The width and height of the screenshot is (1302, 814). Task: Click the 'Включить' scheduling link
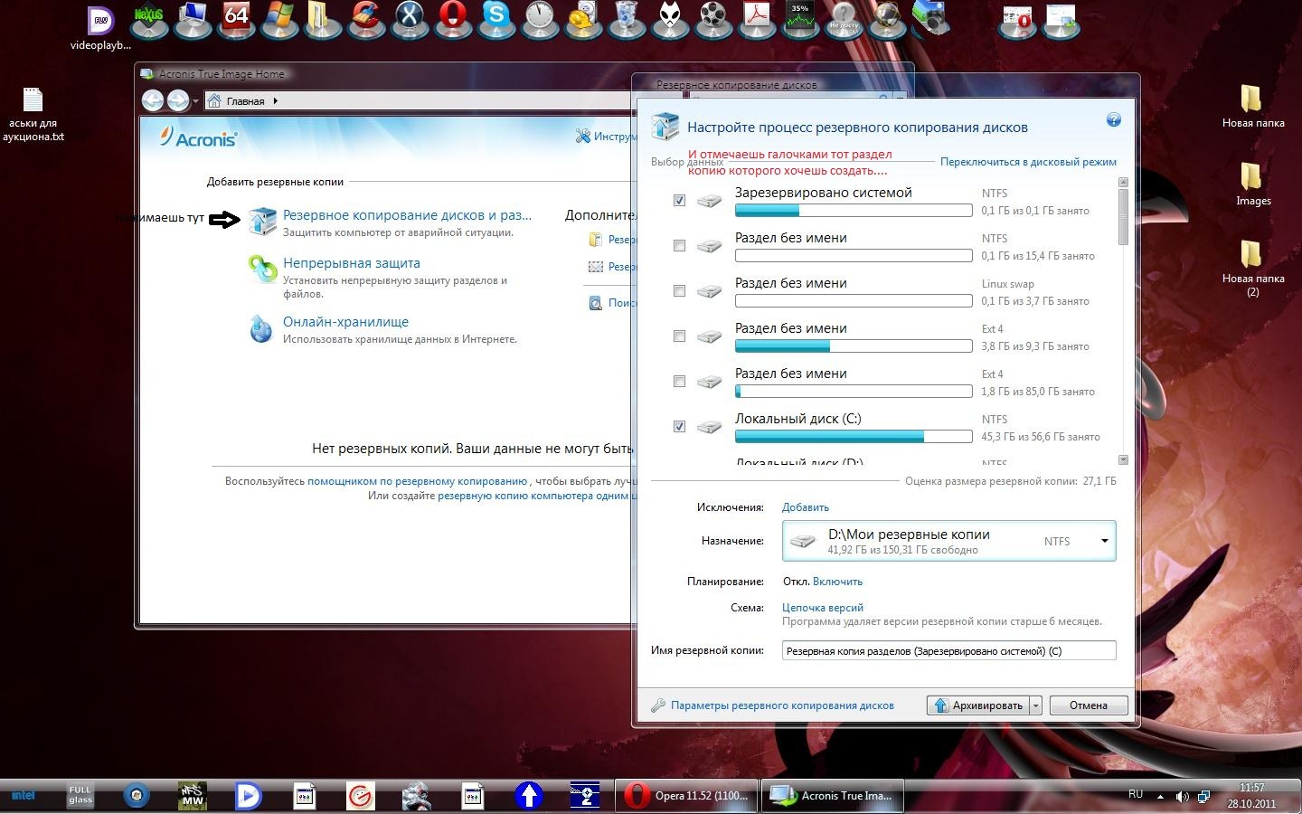(837, 582)
